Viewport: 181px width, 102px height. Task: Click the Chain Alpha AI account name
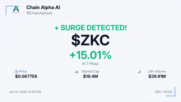click(x=43, y=7)
